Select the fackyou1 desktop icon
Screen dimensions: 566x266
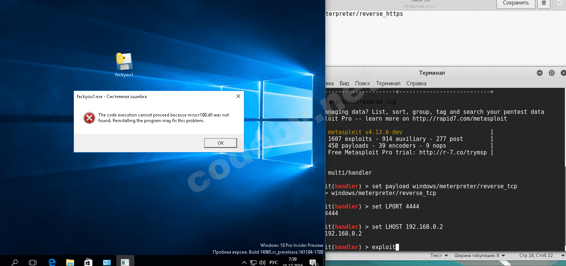point(124,65)
